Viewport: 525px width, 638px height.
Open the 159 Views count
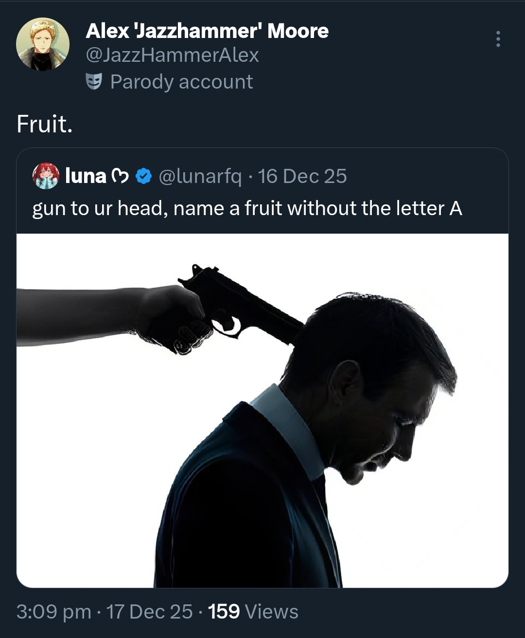253,612
